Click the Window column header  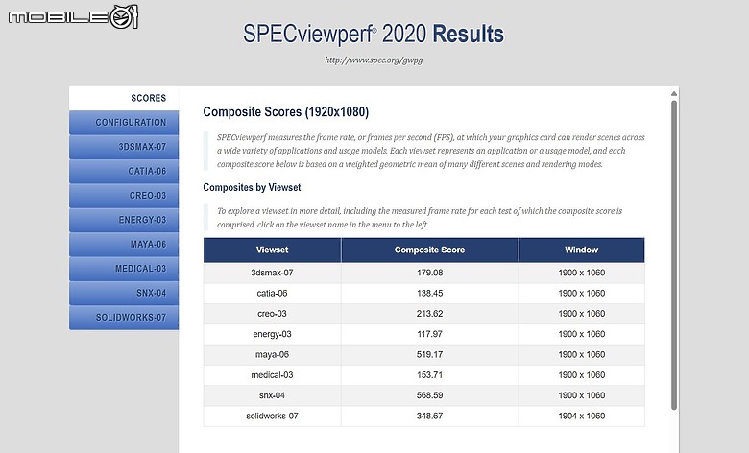(x=582, y=250)
